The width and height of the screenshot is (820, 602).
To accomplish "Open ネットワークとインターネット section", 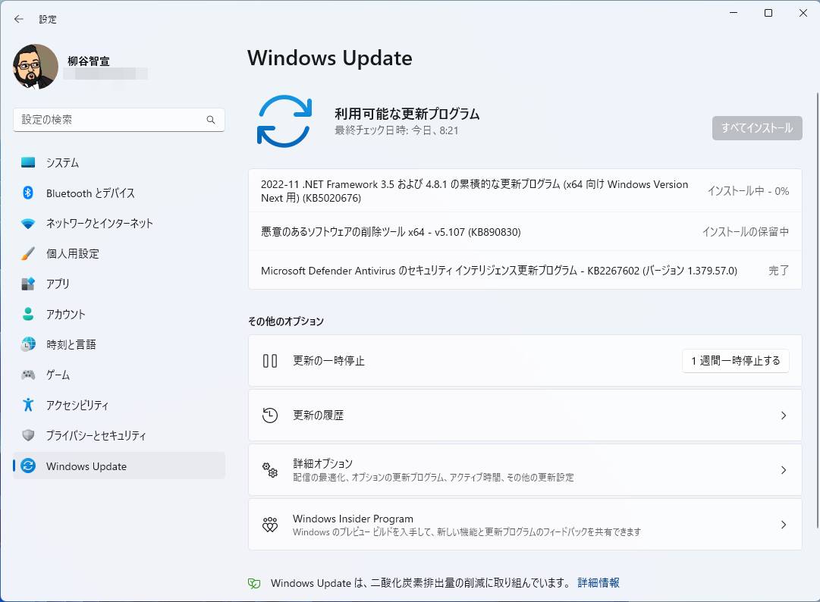I will pos(118,224).
